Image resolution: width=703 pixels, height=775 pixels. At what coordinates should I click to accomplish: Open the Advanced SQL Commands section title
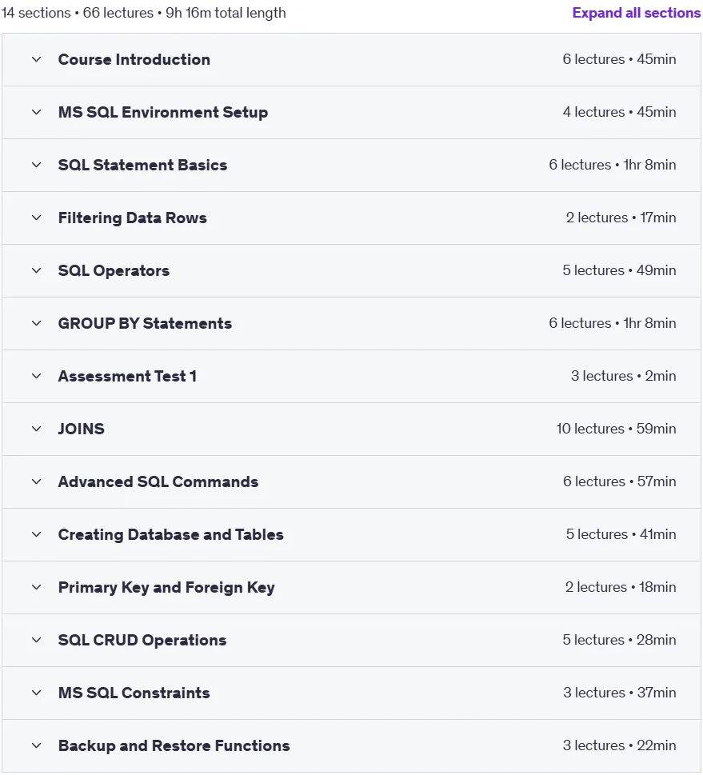(158, 482)
